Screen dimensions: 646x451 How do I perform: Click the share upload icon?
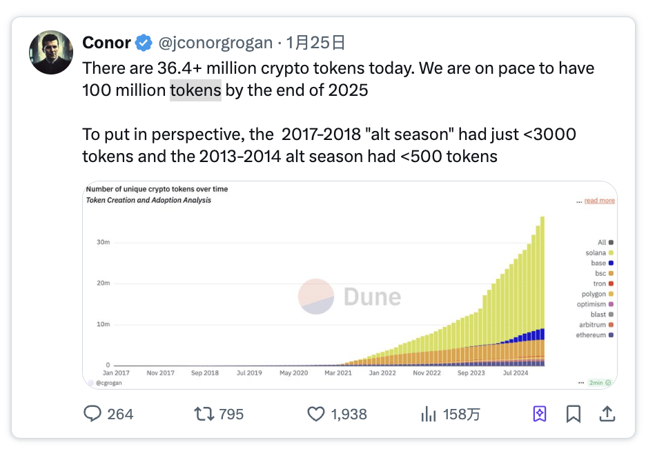point(607,414)
